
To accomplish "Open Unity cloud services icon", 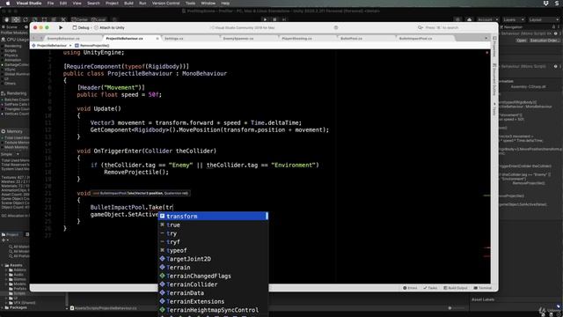I will (x=469, y=19).
